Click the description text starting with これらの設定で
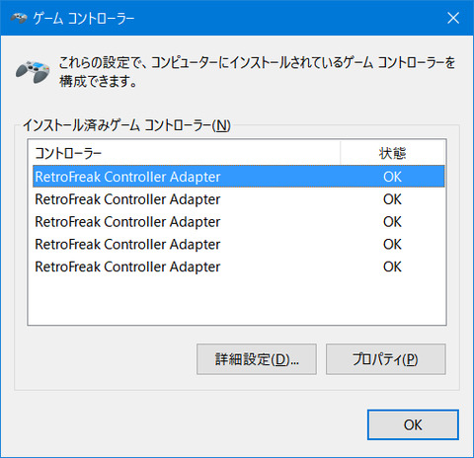The image size is (474, 458). pos(257,72)
